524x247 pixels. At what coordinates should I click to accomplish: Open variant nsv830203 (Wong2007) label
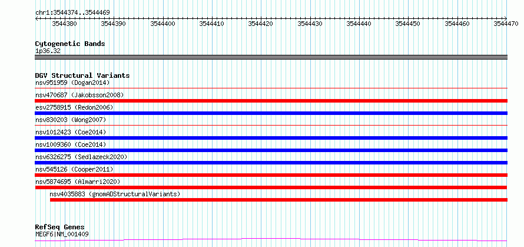point(71,120)
